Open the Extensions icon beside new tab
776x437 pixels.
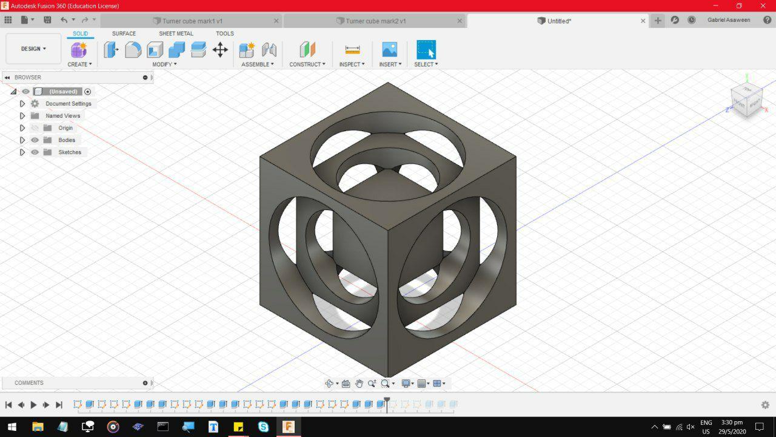(675, 20)
